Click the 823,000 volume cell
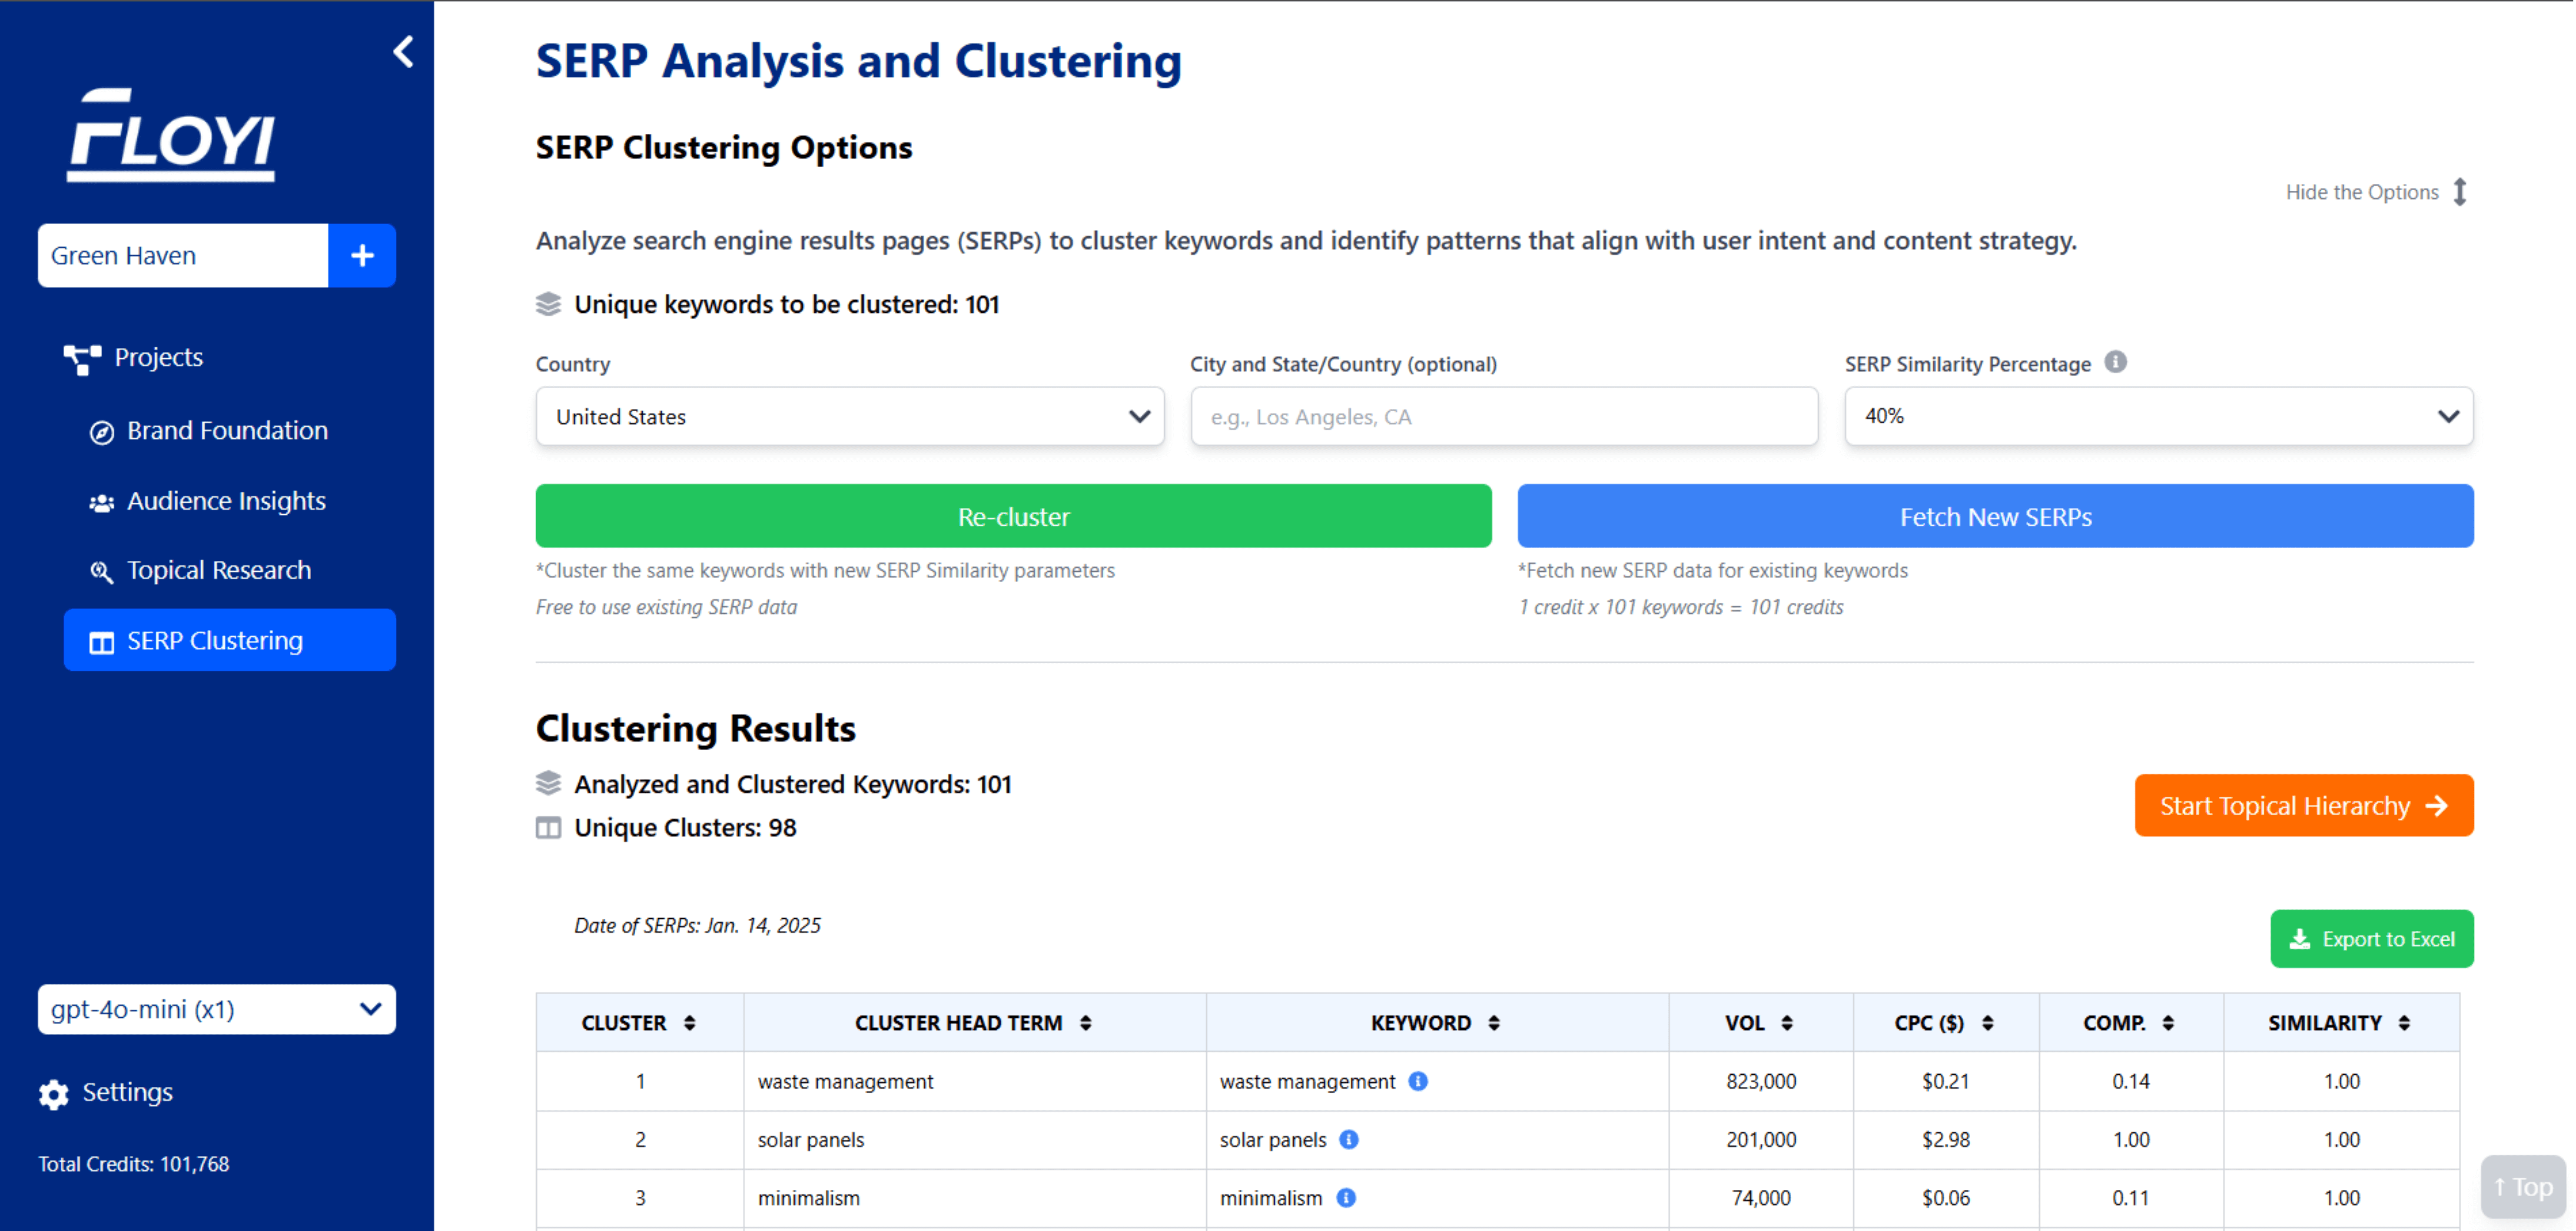The height and width of the screenshot is (1231, 2576). click(x=1761, y=1081)
